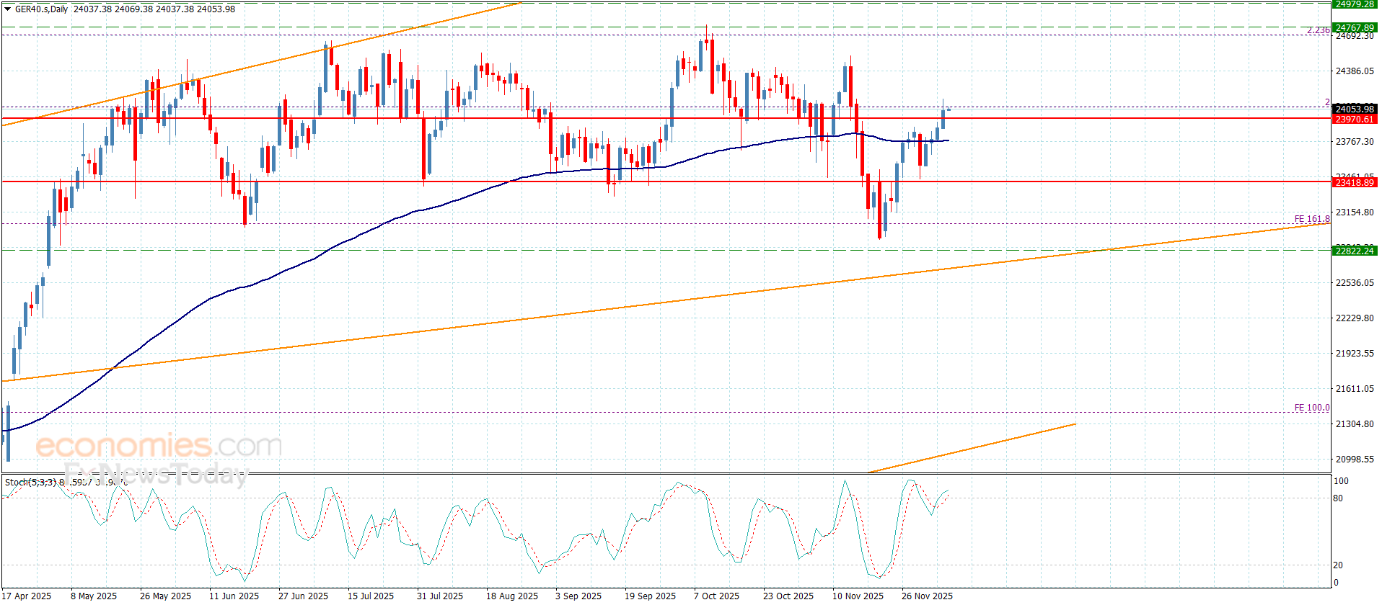The height and width of the screenshot is (605, 1382).
Task: Open the chart dropdown arrow beside GER40.s
Action: tap(8, 9)
